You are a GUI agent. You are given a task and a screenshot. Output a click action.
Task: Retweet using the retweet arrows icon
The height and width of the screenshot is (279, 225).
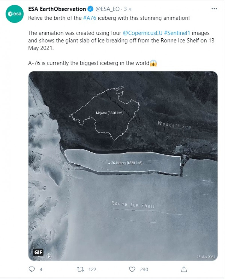coord(80,269)
